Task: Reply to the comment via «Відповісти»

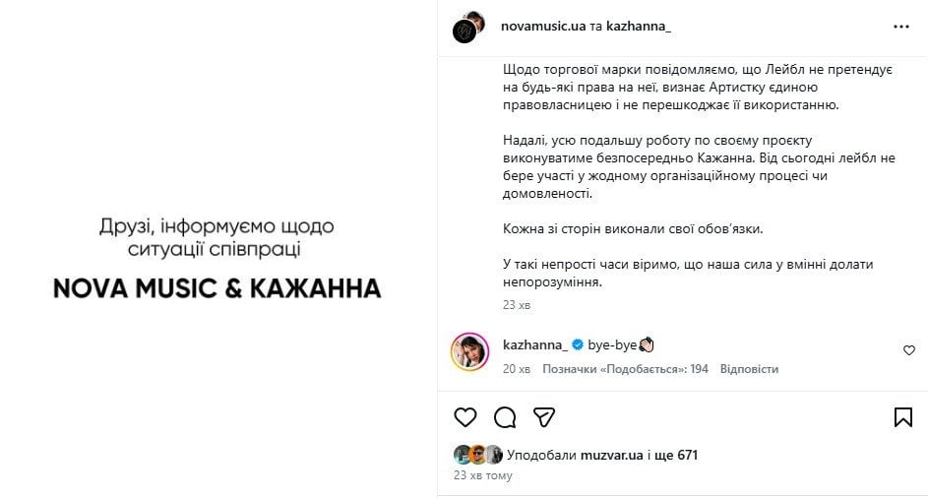Action: (749, 369)
